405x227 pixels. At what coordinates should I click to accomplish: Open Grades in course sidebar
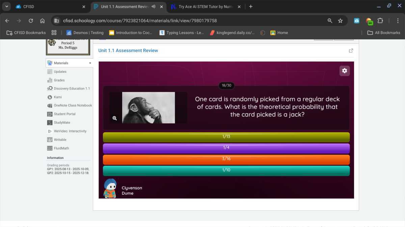59,80
